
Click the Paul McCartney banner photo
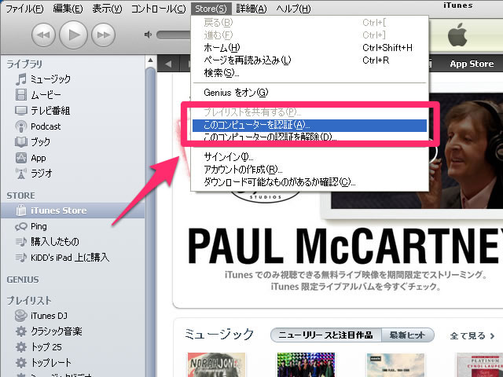466,151
